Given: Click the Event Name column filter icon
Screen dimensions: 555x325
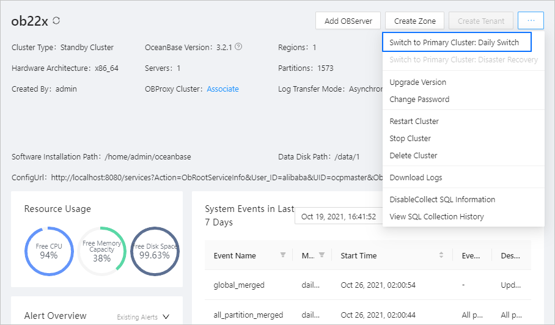Looking at the screenshot, I should pos(283,255).
